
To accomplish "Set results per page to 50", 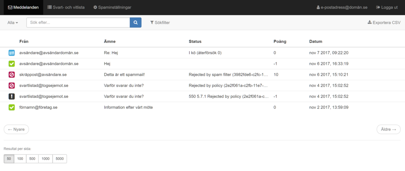I will coord(9,159).
